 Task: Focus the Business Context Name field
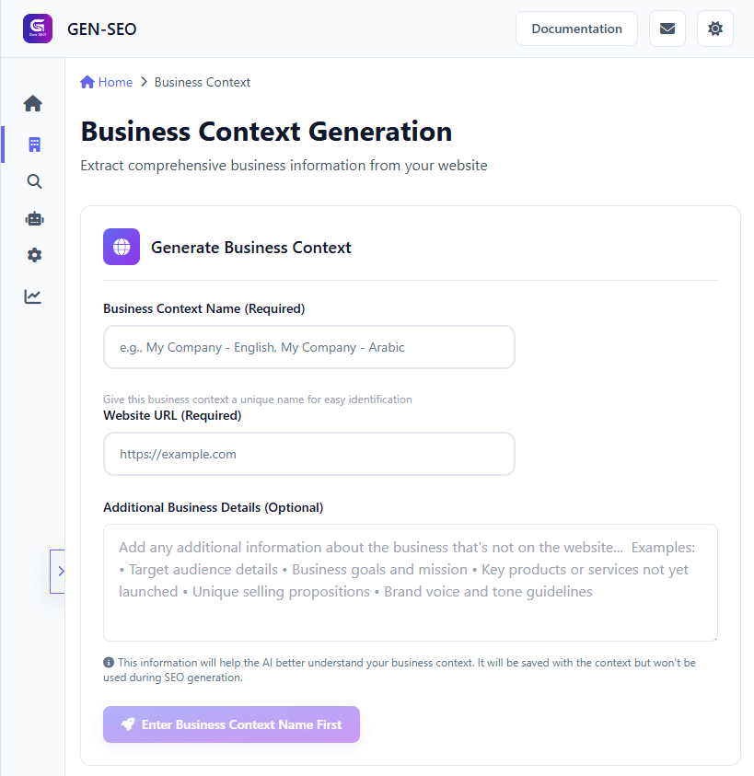[308, 347]
